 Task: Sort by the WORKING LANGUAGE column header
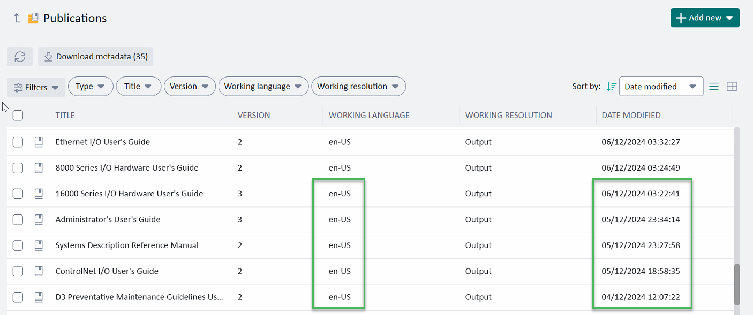tap(369, 115)
